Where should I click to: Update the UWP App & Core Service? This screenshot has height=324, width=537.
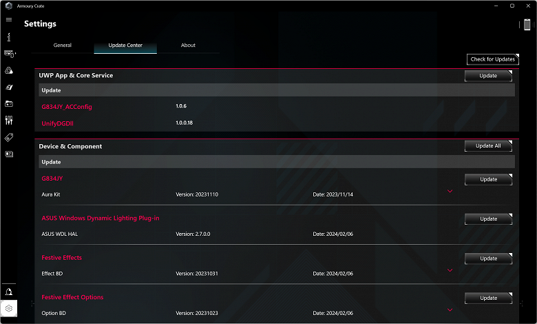point(488,76)
